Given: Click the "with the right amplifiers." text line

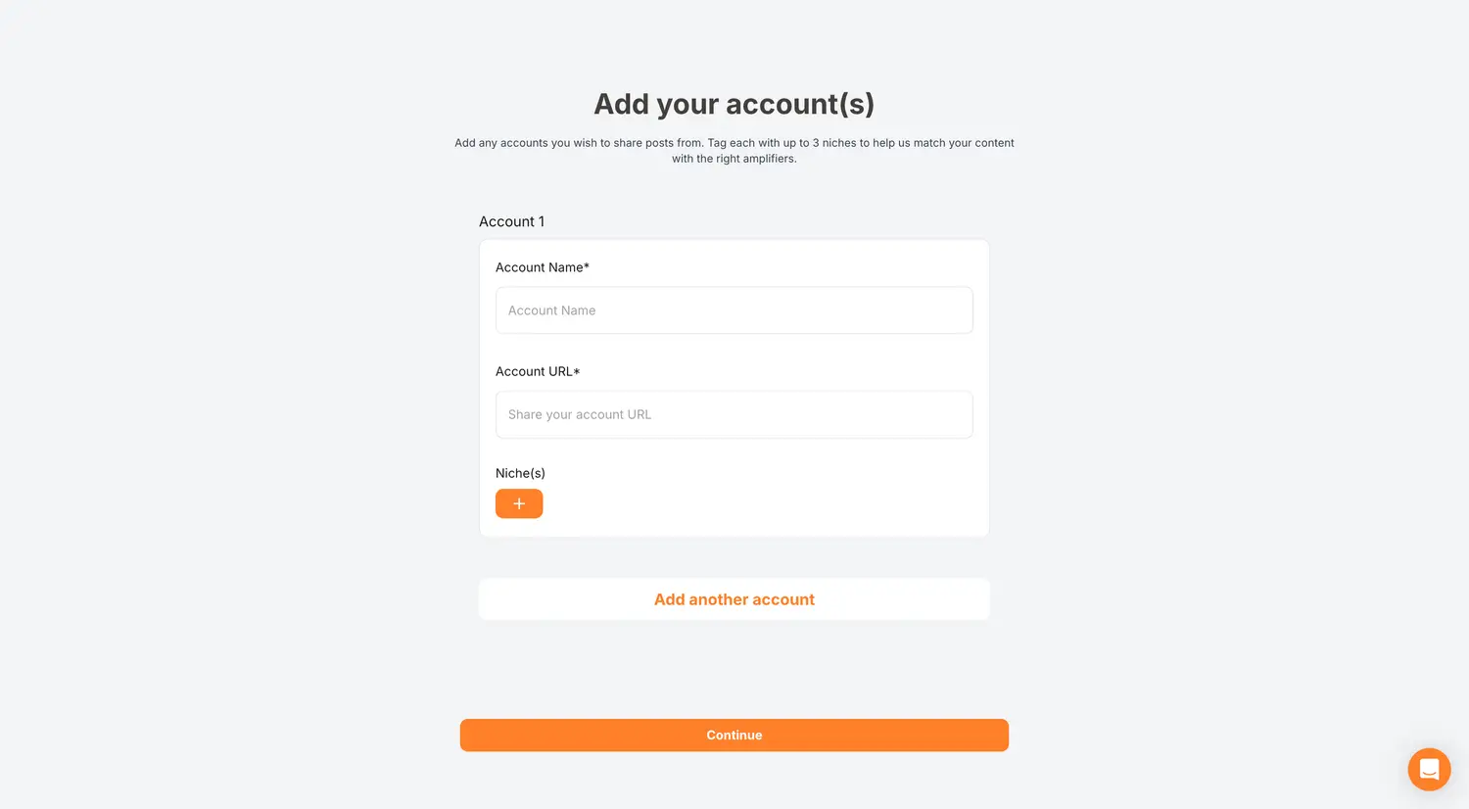Looking at the screenshot, I should point(734,159).
